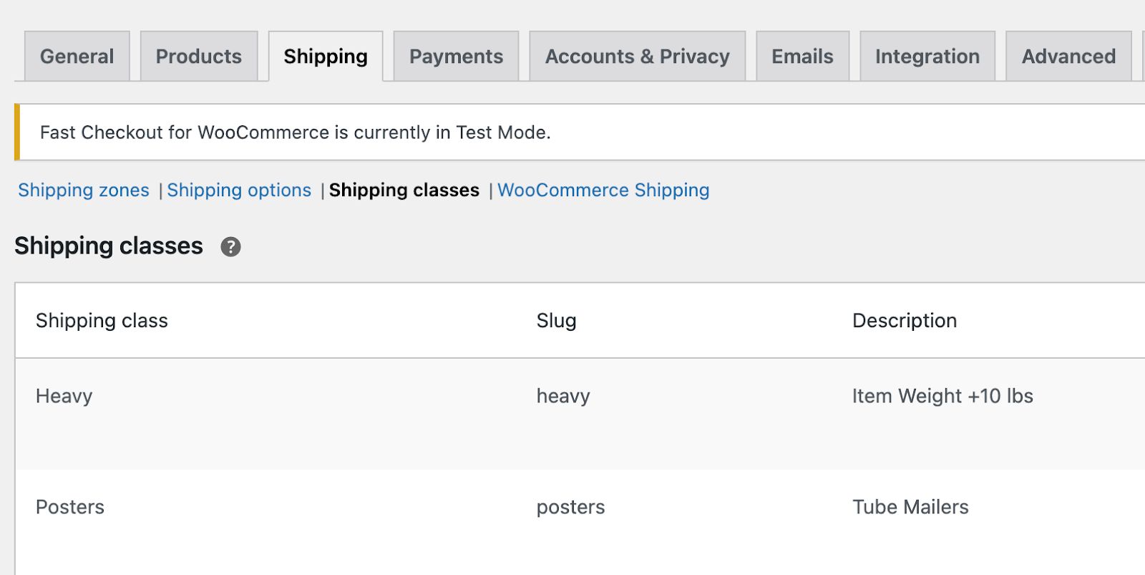Screen dimensions: 1145x575
Task: Click the 'Tube Mailers' description cell
Action: [x=910, y=507]
